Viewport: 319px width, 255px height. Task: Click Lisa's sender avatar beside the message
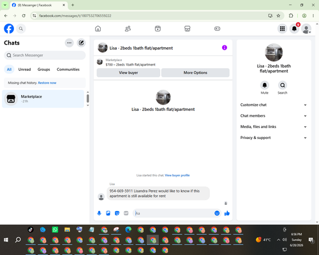point(101,197)
